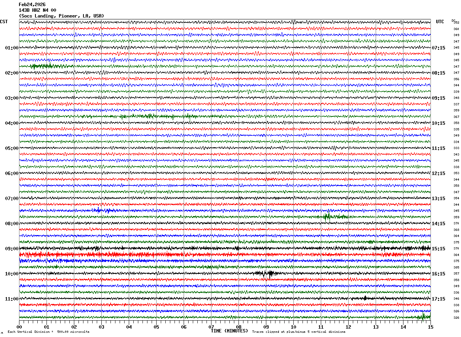This screenshot has height=337, width=461.
Task: Click the Traces clipped at plus/minus 5 note
Action: [299, 332]
